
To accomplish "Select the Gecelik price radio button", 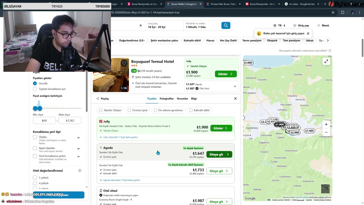I will click(x=35, y=83).
